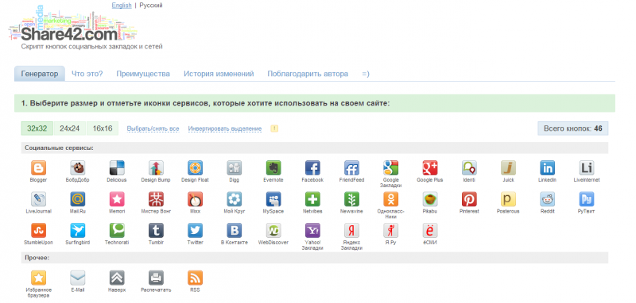Select the Memori icon
636x303 pixels.
pyautogui.click(x=117, y=199)
